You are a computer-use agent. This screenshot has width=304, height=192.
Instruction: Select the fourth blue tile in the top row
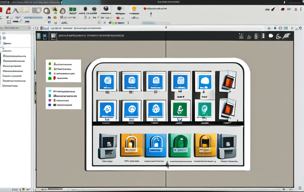[180, 82]
